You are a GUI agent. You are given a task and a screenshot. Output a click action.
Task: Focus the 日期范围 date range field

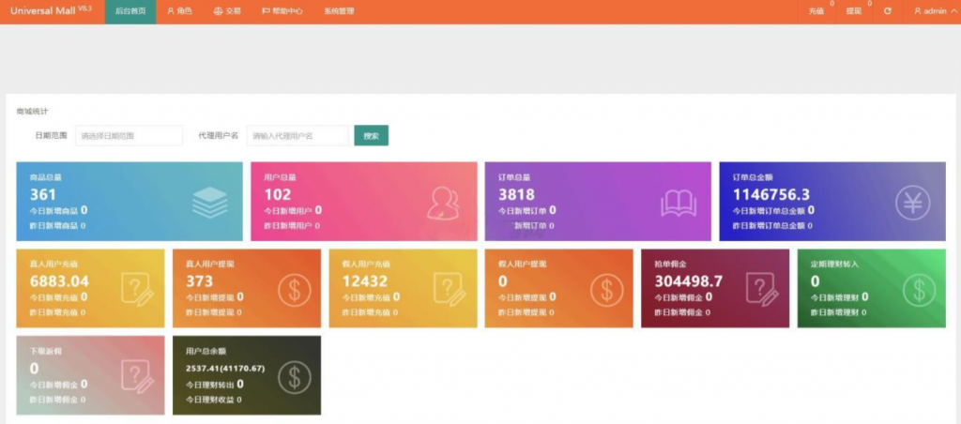[x=129, y=135]
